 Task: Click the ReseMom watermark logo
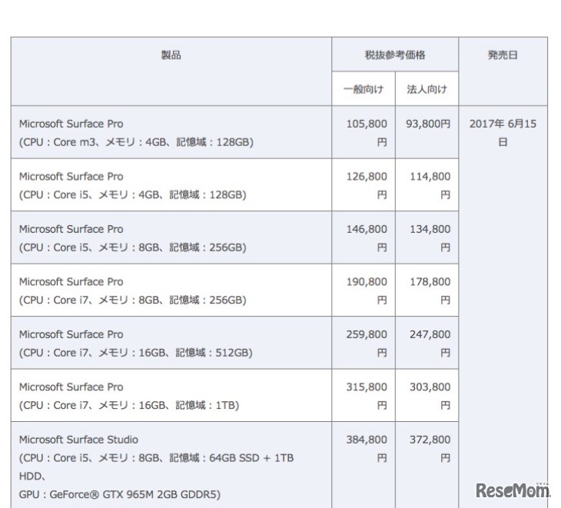click(x=513, y=490)
